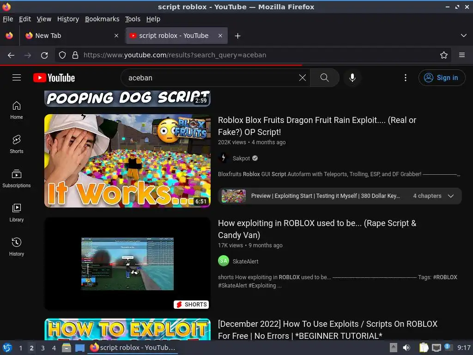Switch to workspace 3 in the taskbar
This screenshot has width=473, height=355.
coord(43,348)
